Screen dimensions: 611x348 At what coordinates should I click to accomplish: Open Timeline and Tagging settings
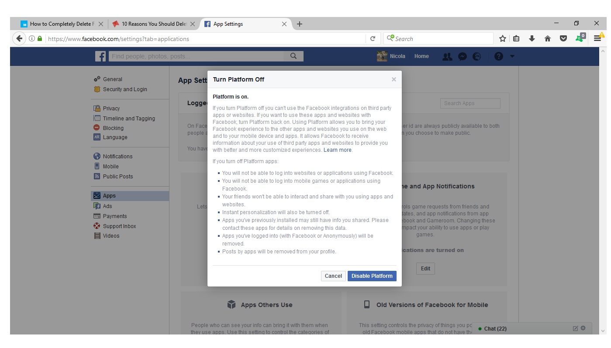point(130,119)
